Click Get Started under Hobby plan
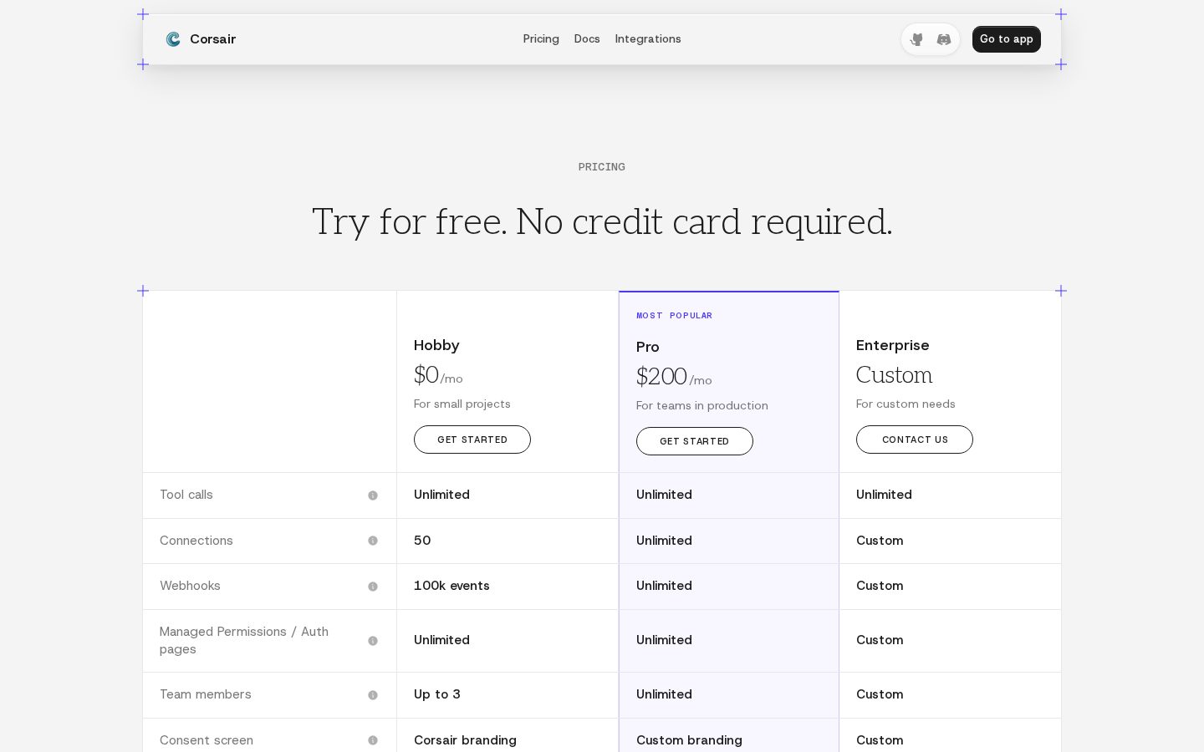Viewport: 1204px width, 752px height. tap(472, 440)
